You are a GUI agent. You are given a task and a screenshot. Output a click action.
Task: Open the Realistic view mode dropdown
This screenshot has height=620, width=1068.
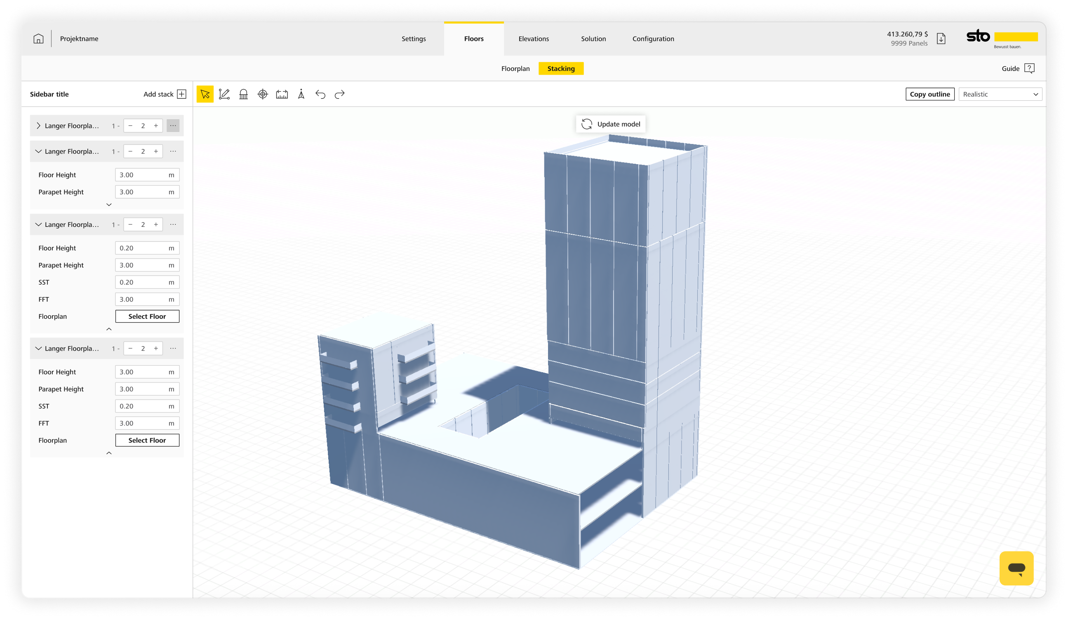pyautogui.click(x=1000, y=94)
